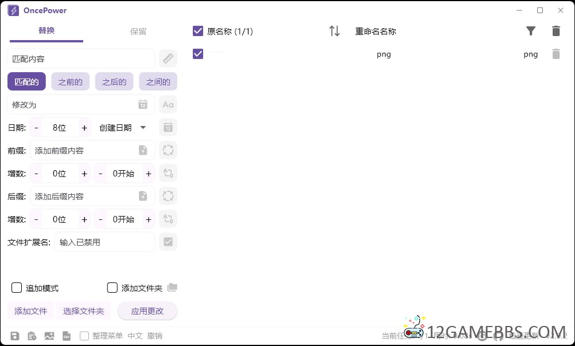Switch to the 保留 tab
575x346 pixels.
click(x=138, y=31)
